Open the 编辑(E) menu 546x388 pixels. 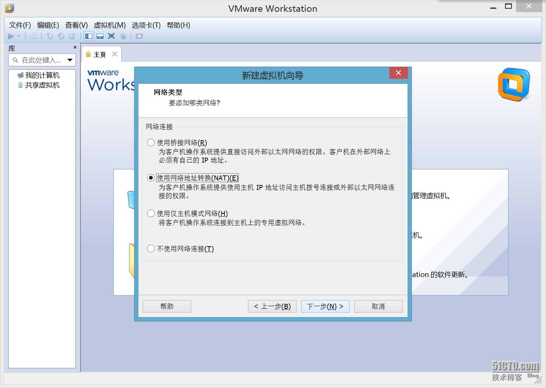tap(48, 25)
